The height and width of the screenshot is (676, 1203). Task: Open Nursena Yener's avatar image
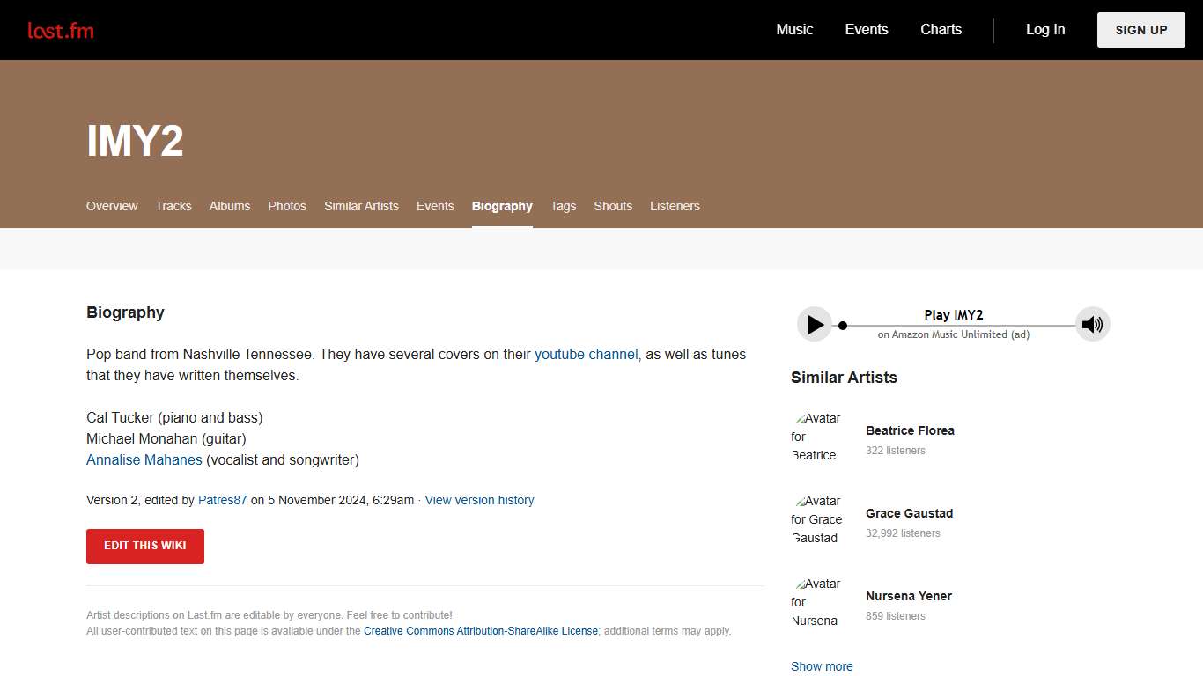click(x=817, y=602)
